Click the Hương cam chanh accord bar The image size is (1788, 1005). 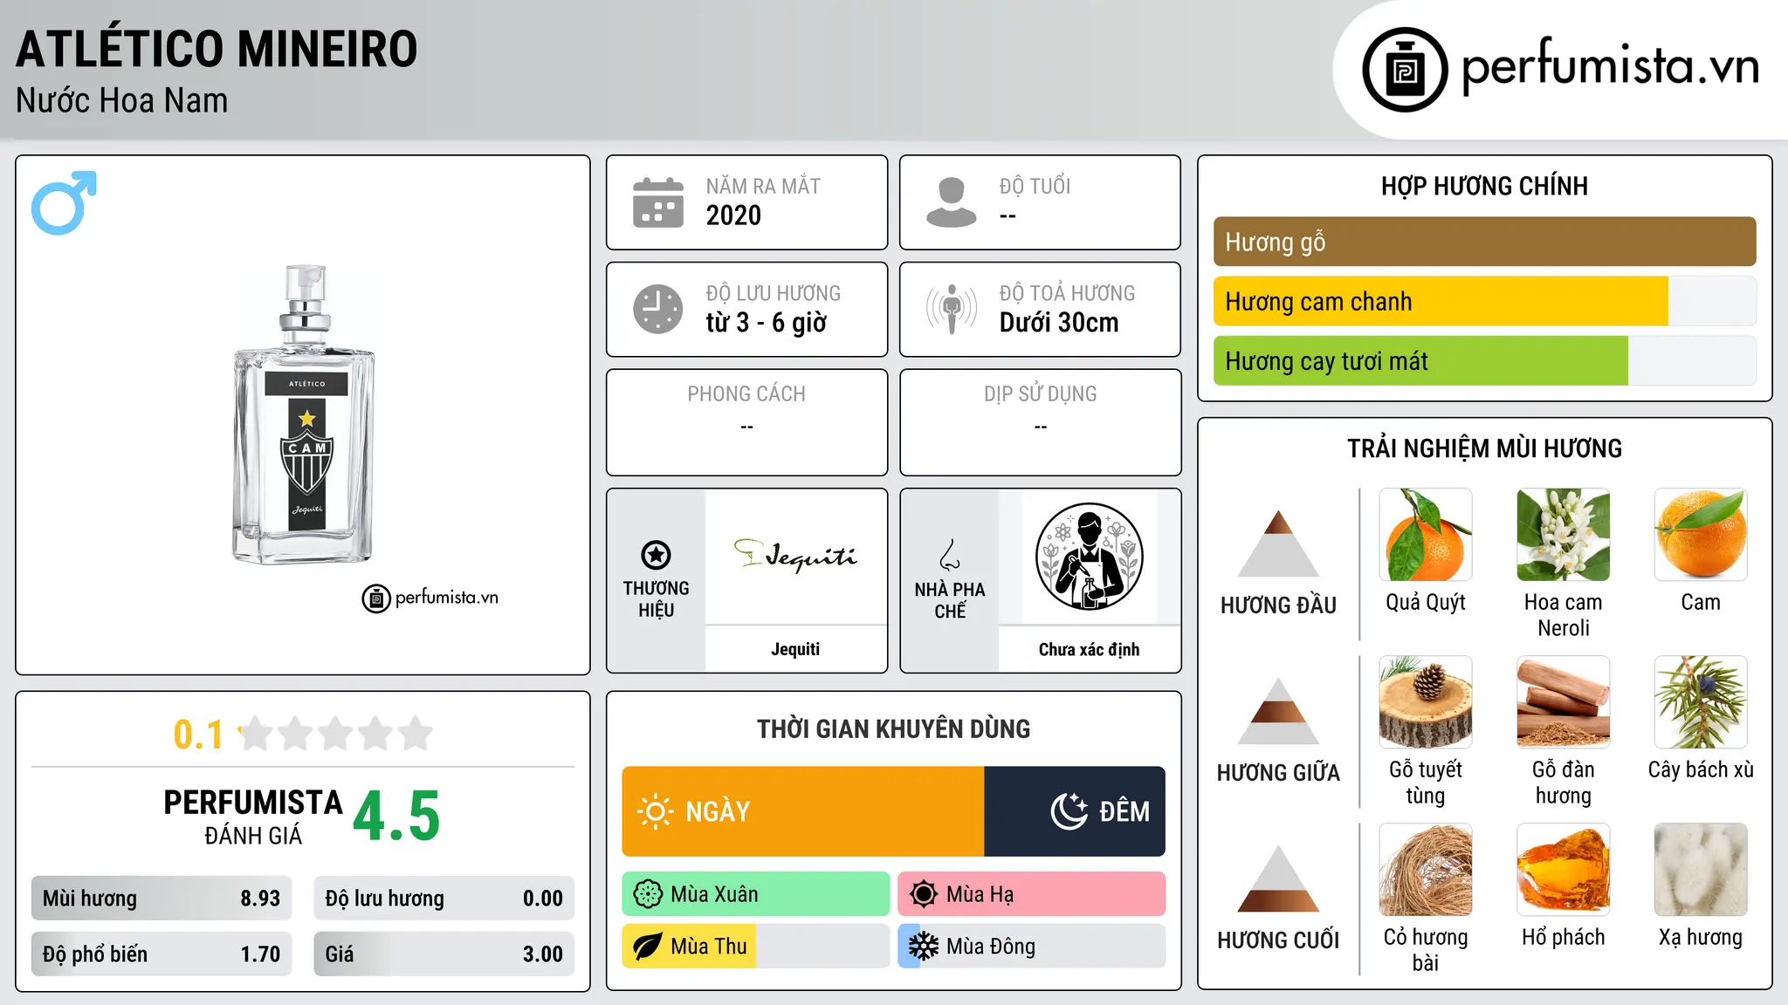[1485, 301]
